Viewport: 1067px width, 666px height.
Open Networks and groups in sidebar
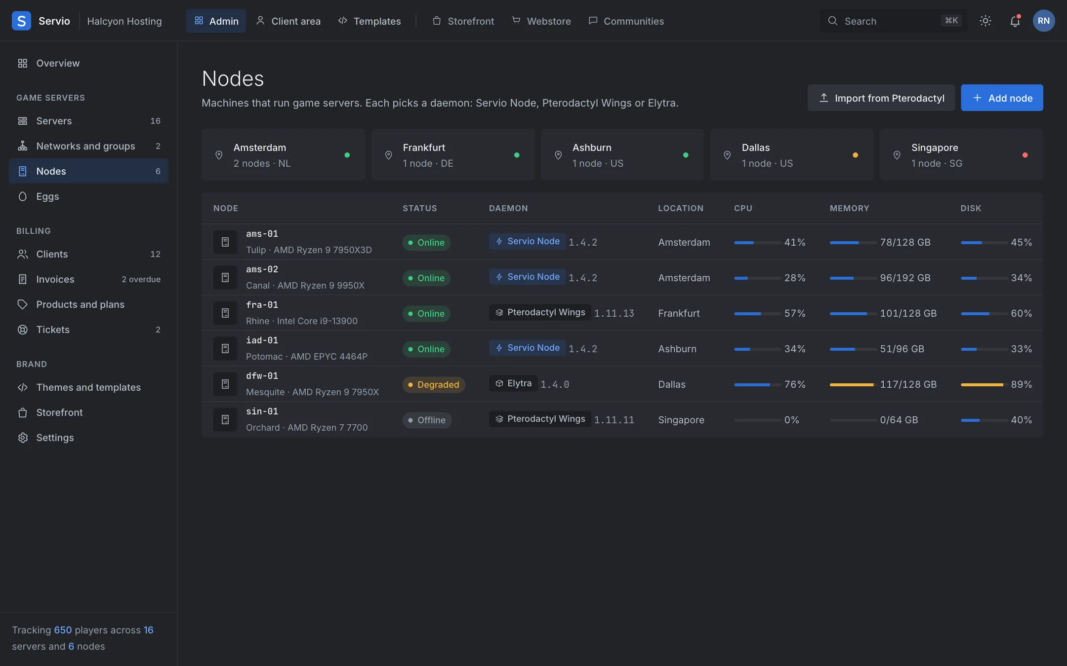(x=88, y=146)
